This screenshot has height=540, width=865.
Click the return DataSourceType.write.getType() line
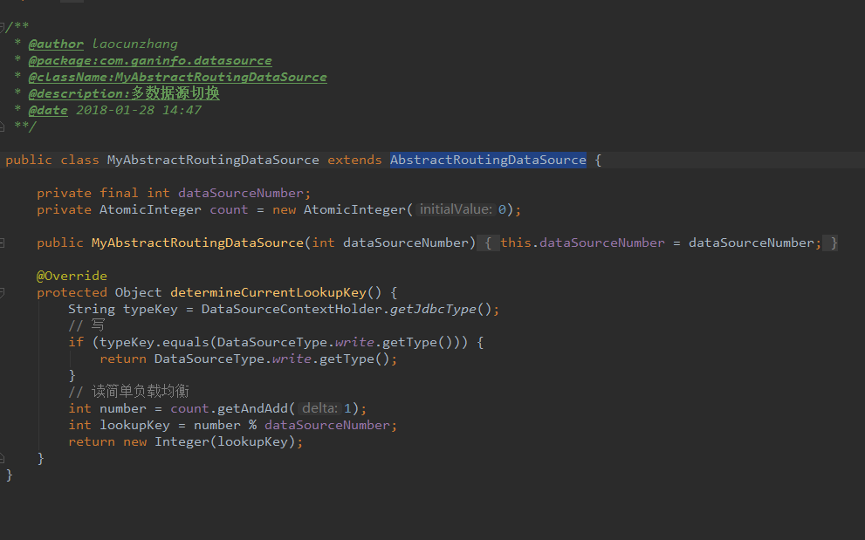pyautogui.click(x=248, y=359)
